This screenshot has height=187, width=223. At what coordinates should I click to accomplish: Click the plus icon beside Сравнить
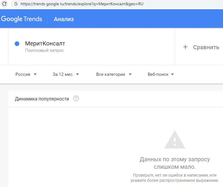[x=185, y=47]
